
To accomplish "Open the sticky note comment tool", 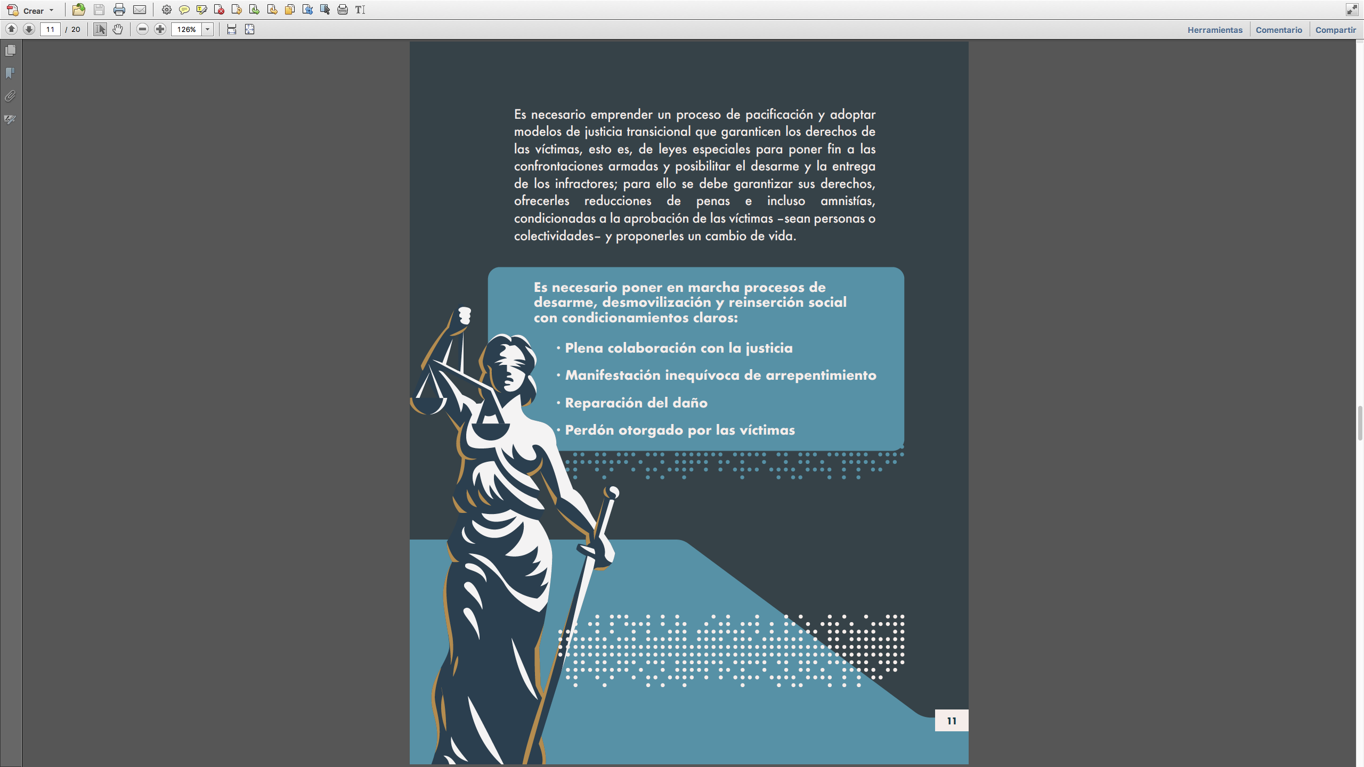I will (184, 10).
